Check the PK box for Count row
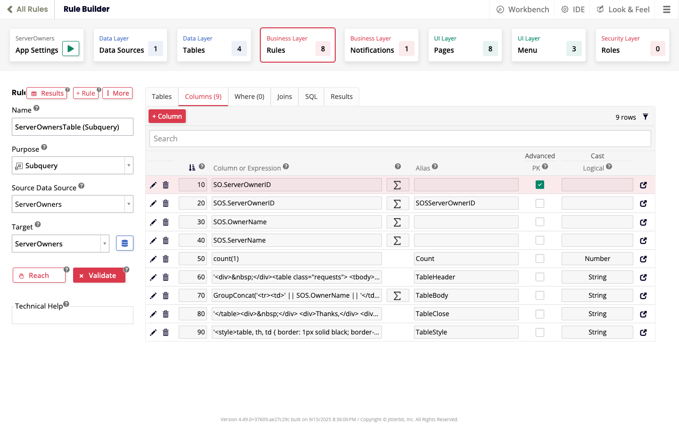Image resolution: width=679 pixels, height=424 pixels. tap(540, 259)
